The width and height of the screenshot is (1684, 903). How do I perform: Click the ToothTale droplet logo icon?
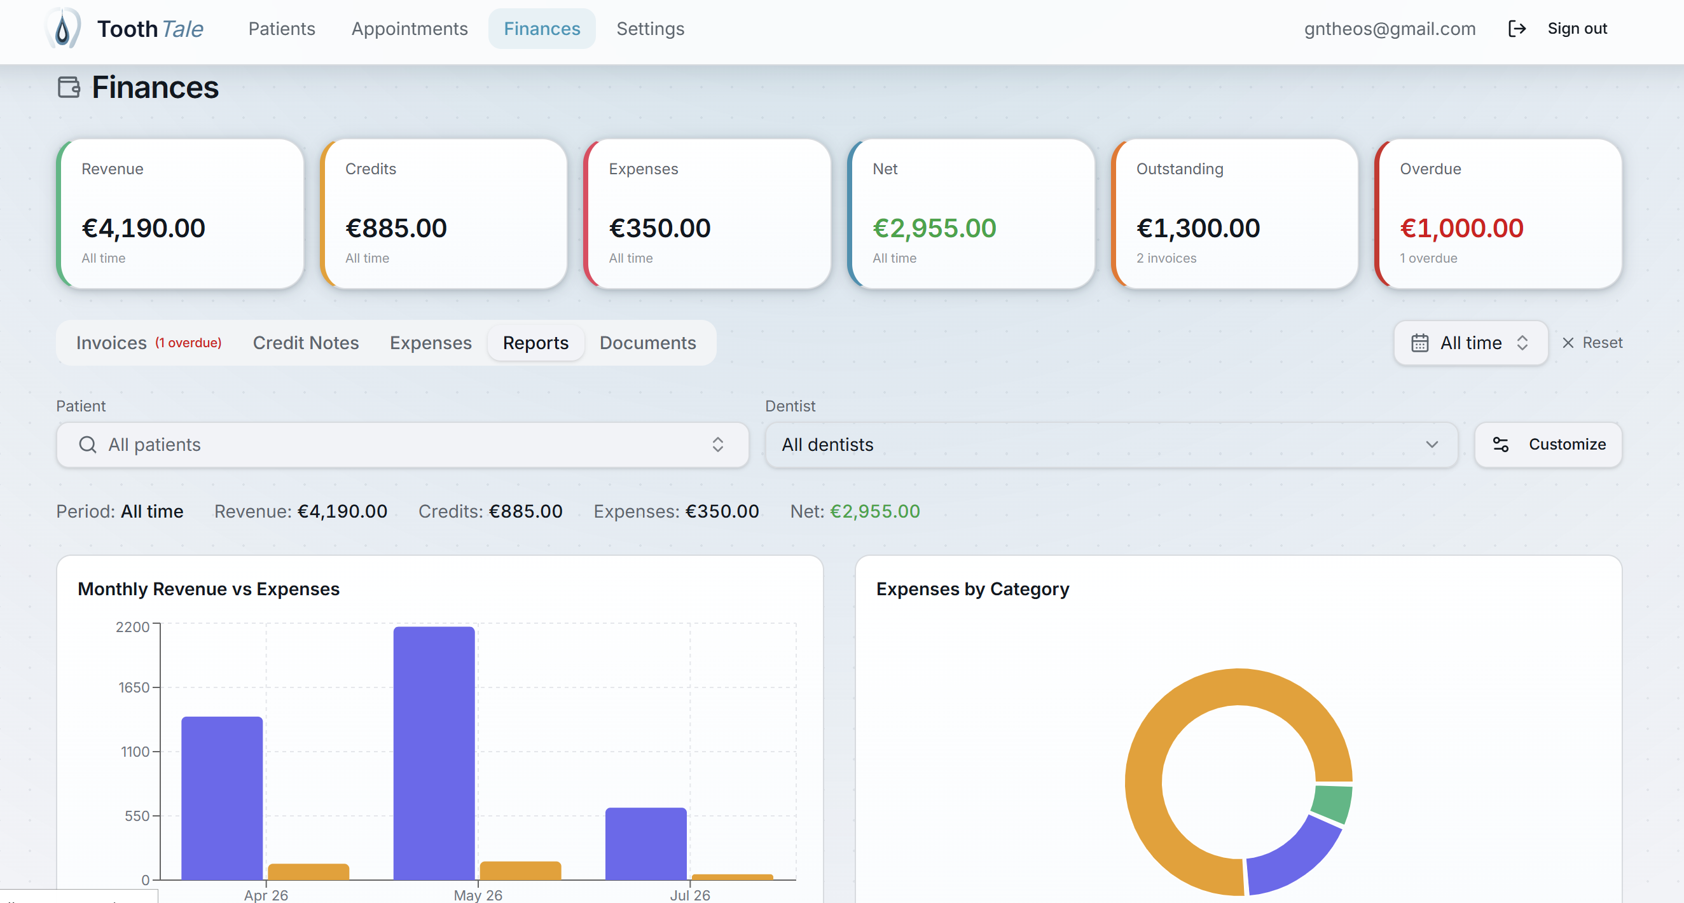coord(62,28)
